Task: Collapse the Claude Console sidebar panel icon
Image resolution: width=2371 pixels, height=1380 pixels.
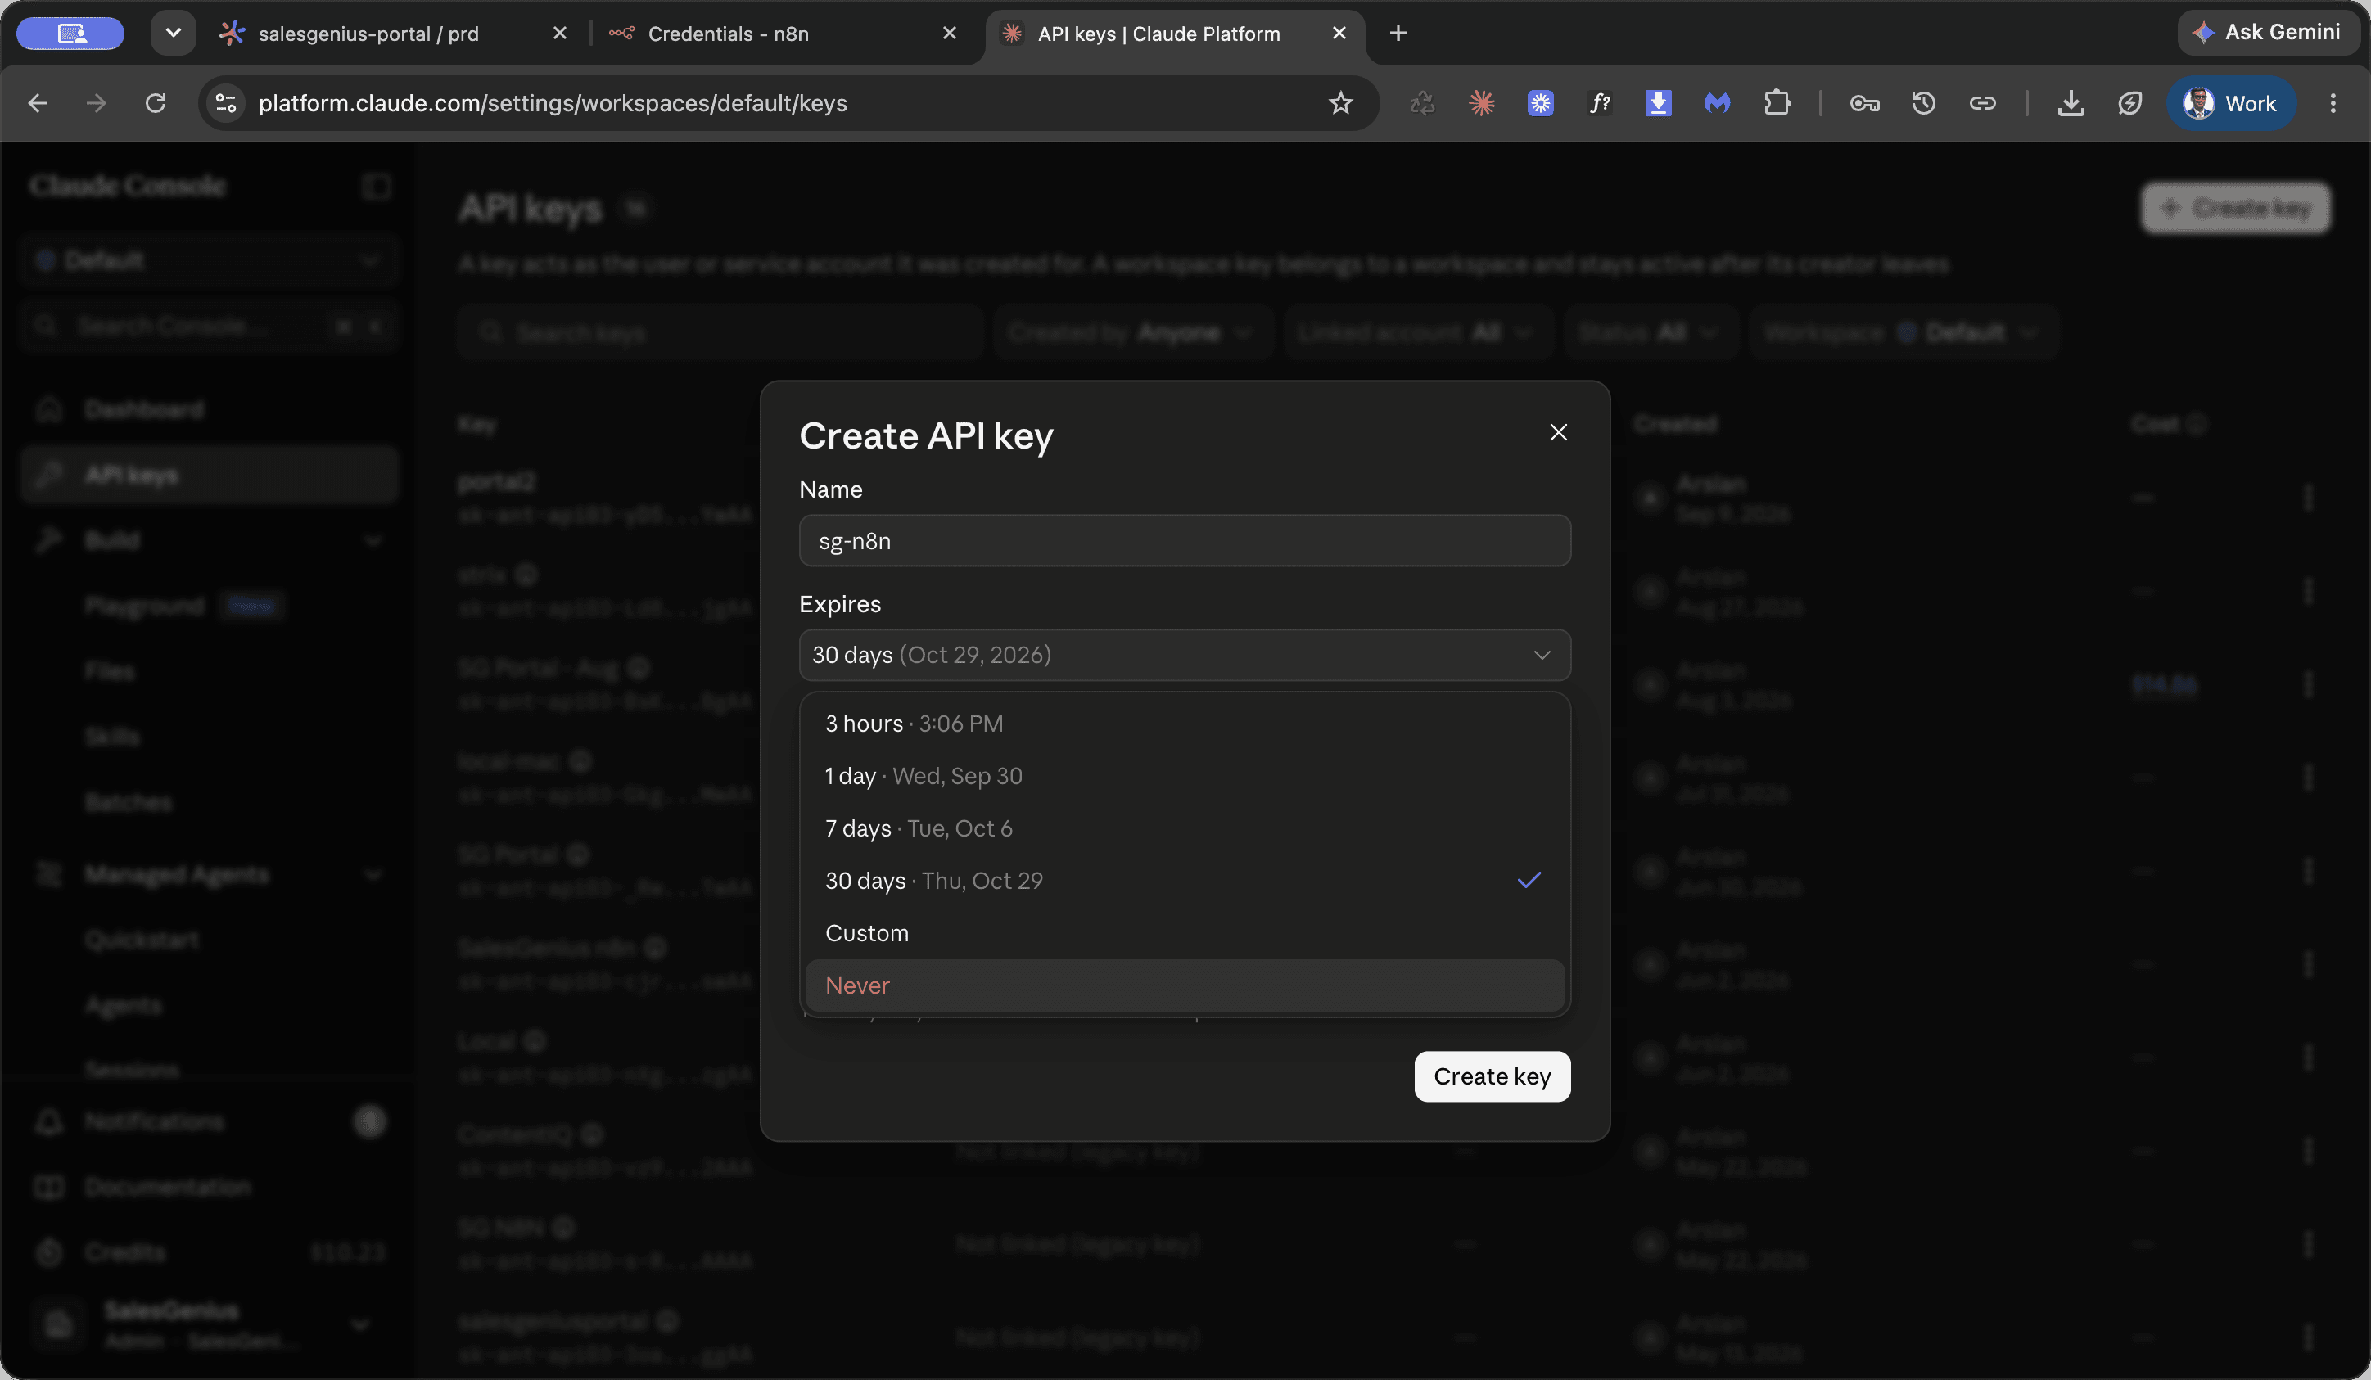Action: [x=377, y=187]
